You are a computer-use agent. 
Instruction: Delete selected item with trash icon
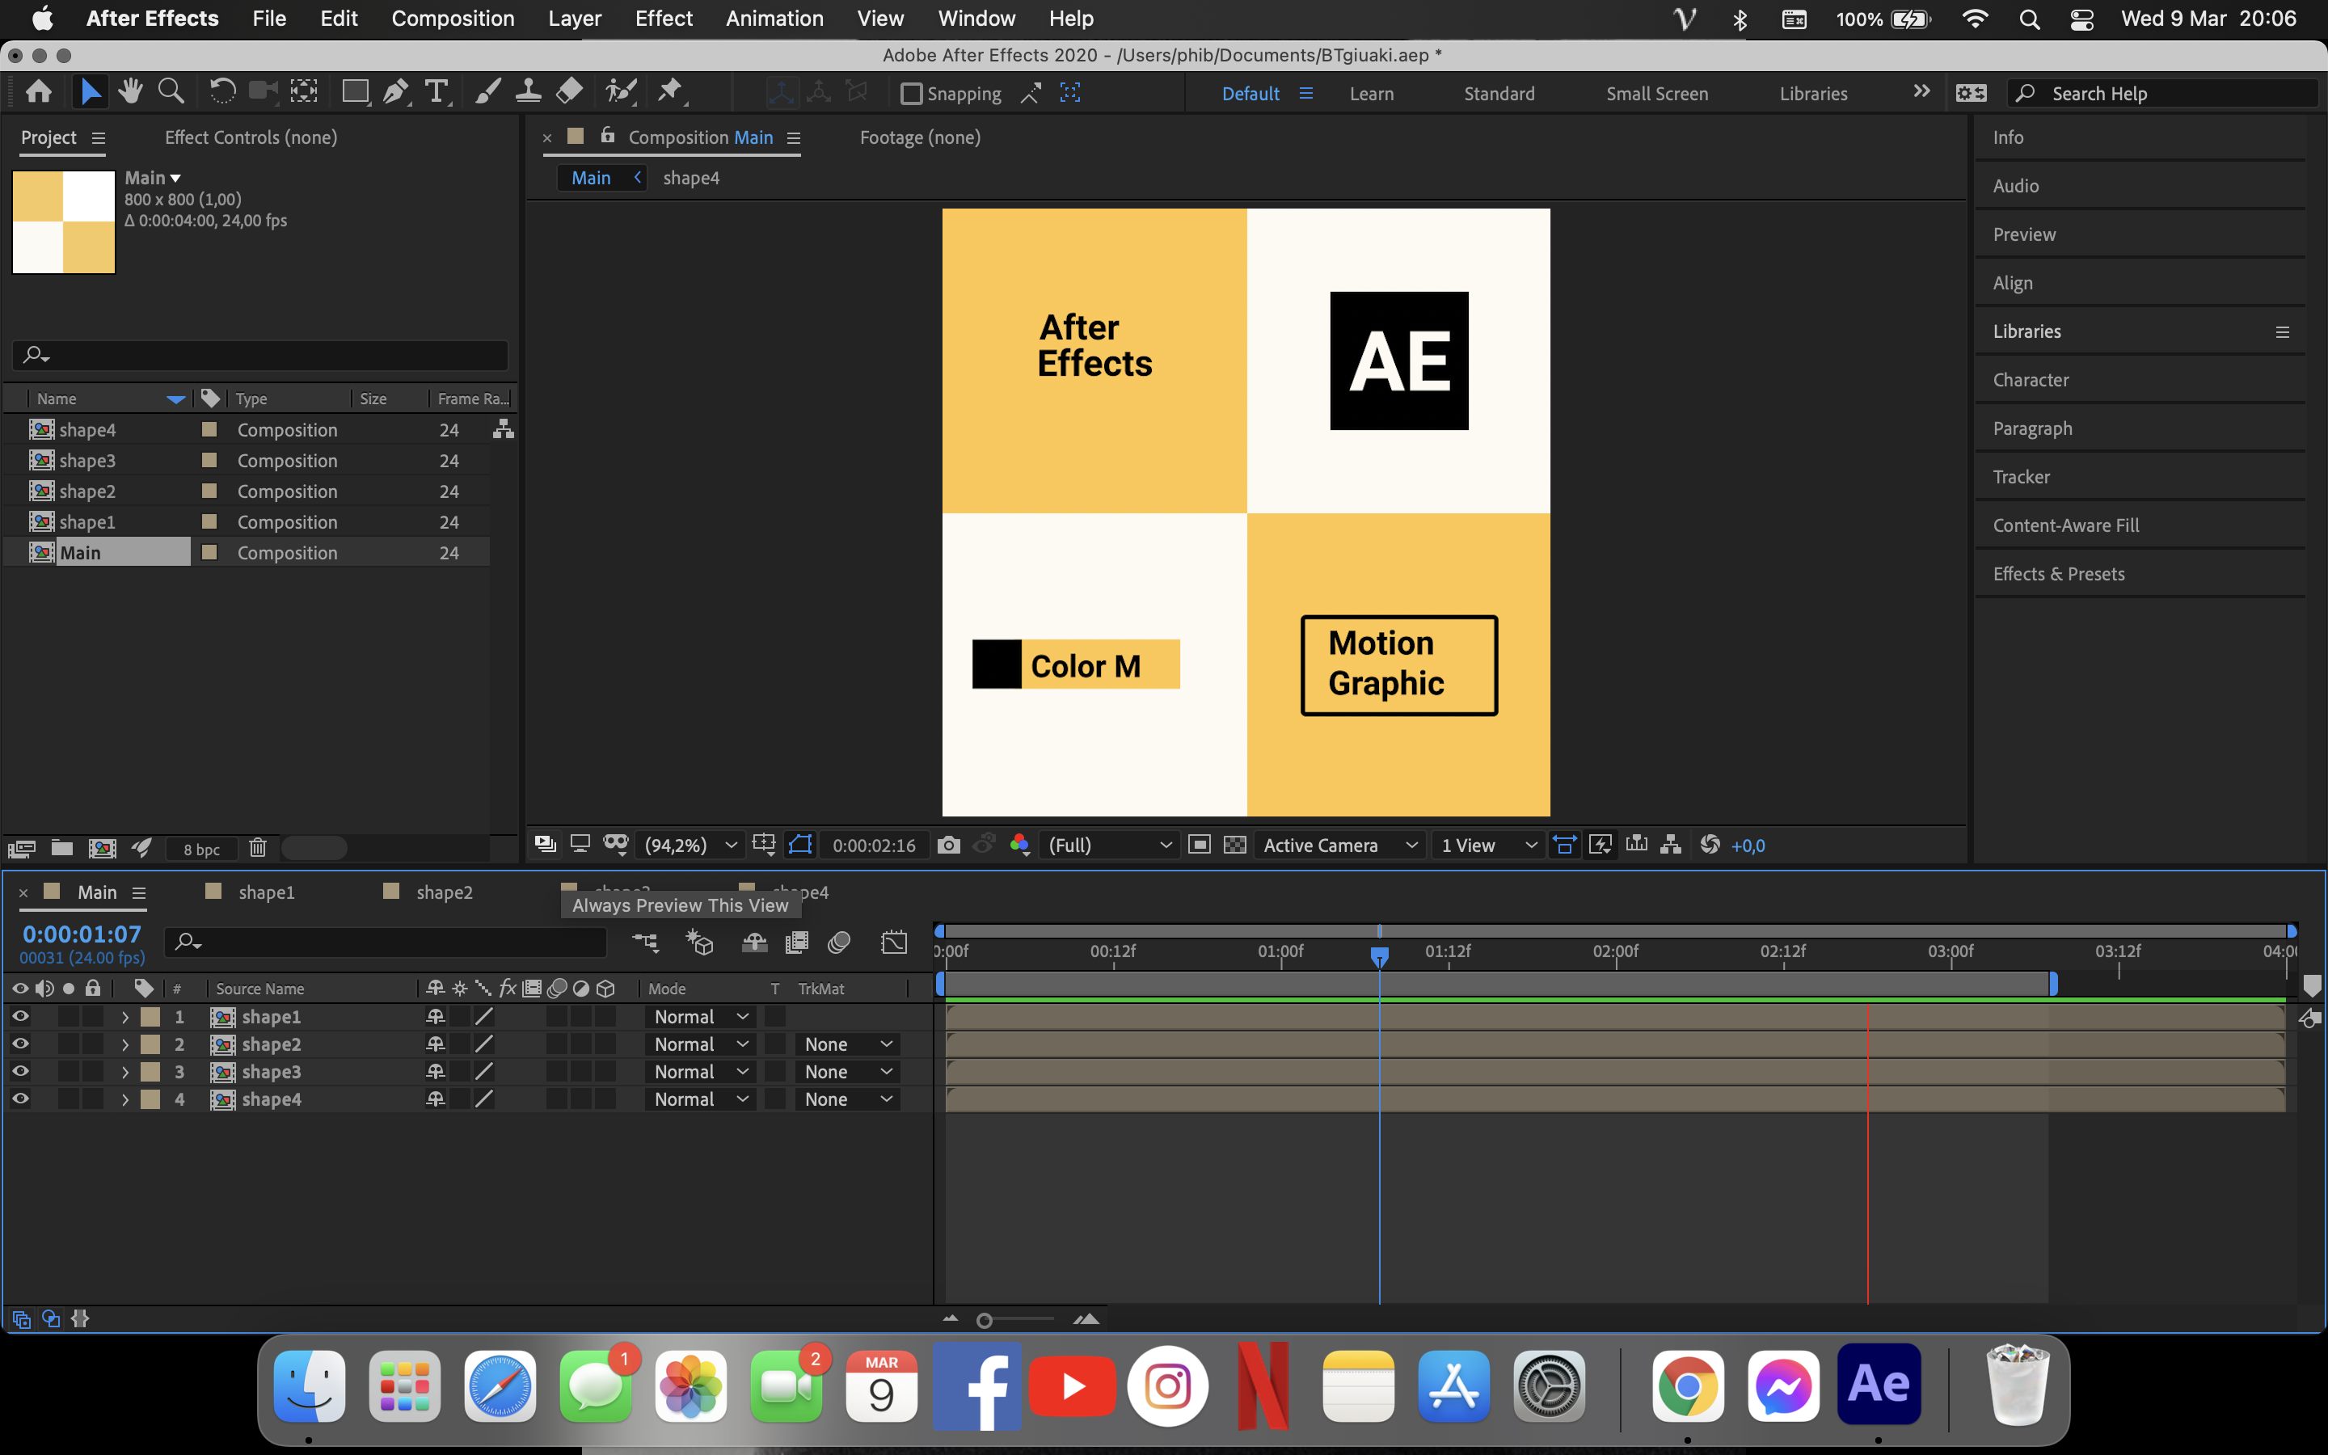pos(257,848)
